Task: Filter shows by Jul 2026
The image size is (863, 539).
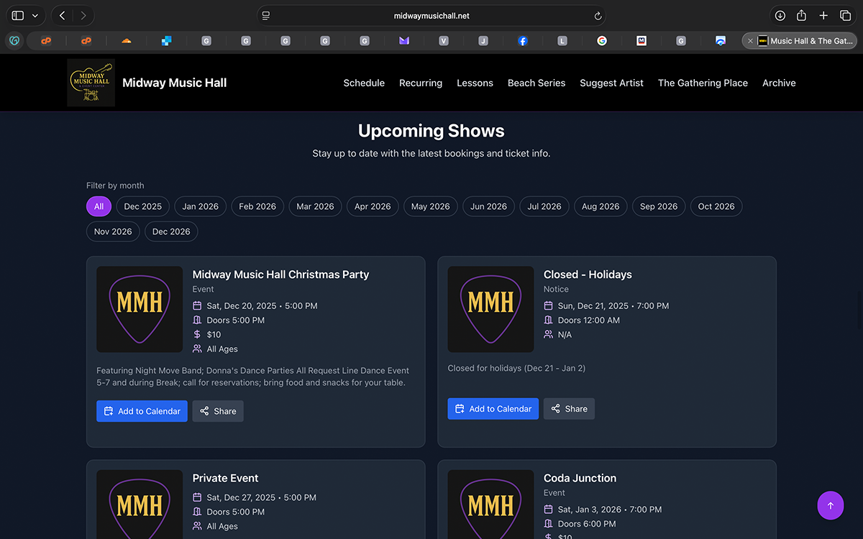Action: pyautogui.click(x=544, y=206)
